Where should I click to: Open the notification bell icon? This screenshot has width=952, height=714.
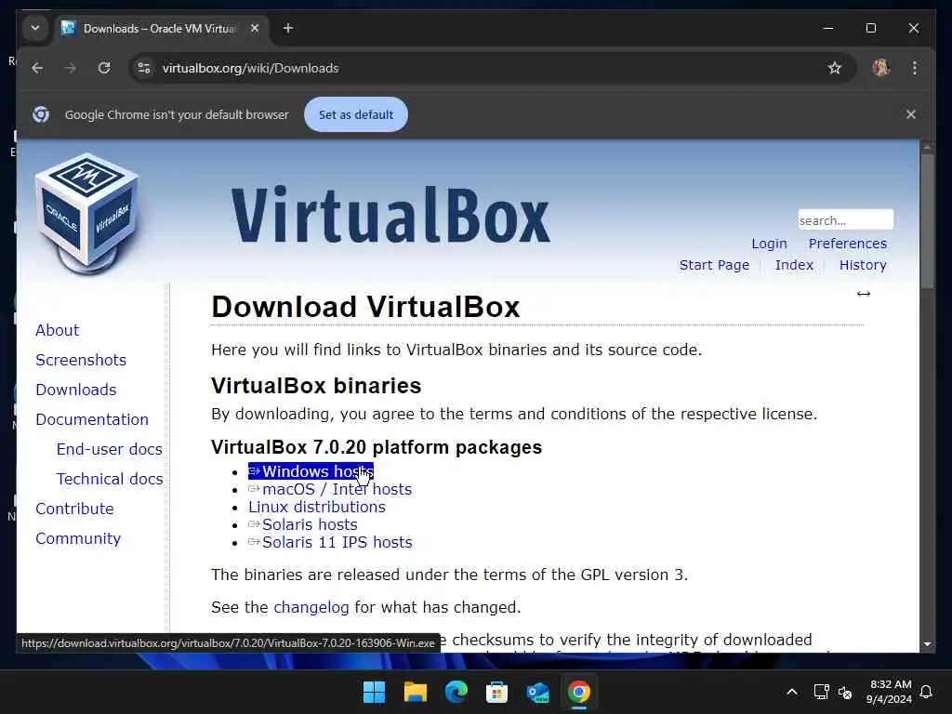pos(927,692)
